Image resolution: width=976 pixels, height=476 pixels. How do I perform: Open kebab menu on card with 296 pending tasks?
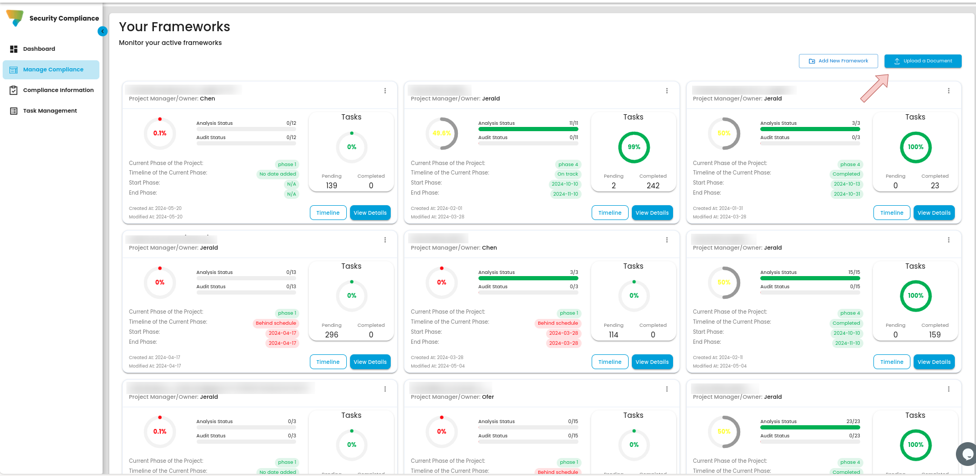385,240
